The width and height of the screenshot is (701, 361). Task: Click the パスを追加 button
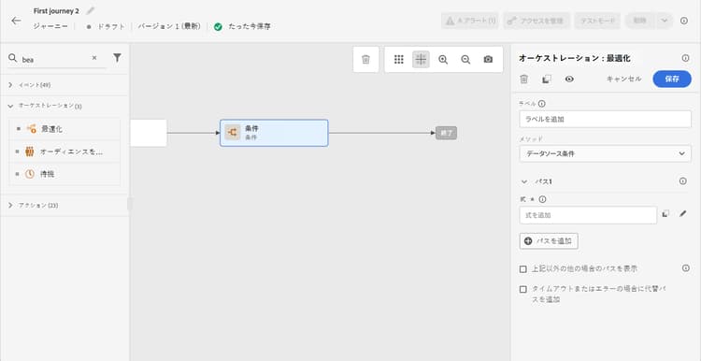tap(549, 241)
